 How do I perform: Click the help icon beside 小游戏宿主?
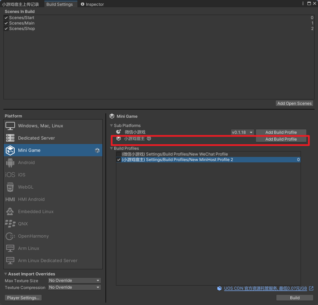149,139
